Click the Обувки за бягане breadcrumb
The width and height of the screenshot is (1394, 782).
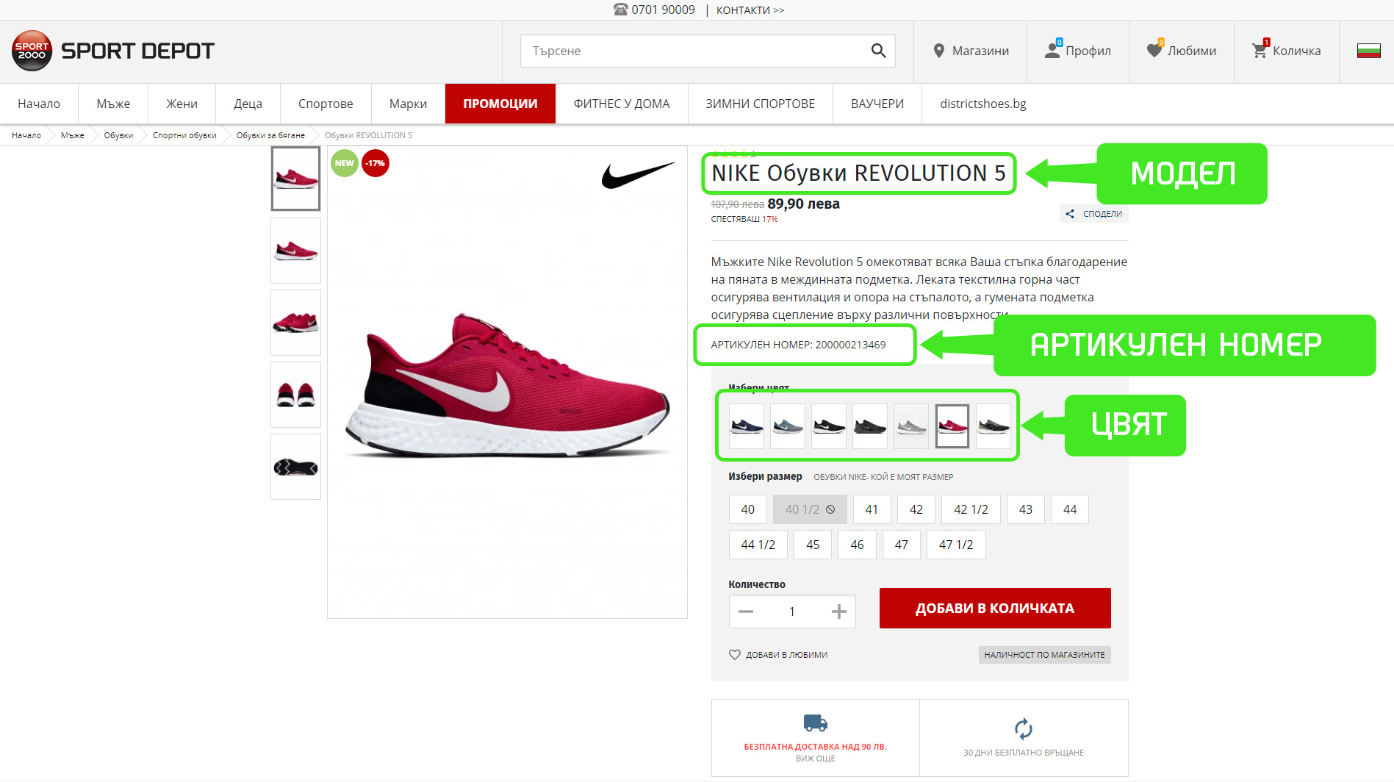click(x=270, y=135)
